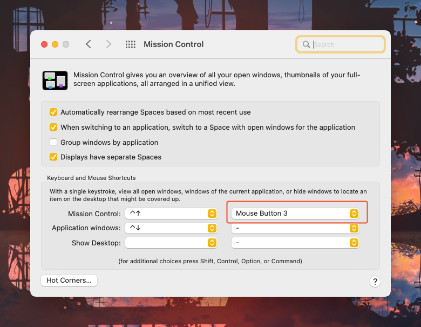Focus the Search field

pos(341,44)
